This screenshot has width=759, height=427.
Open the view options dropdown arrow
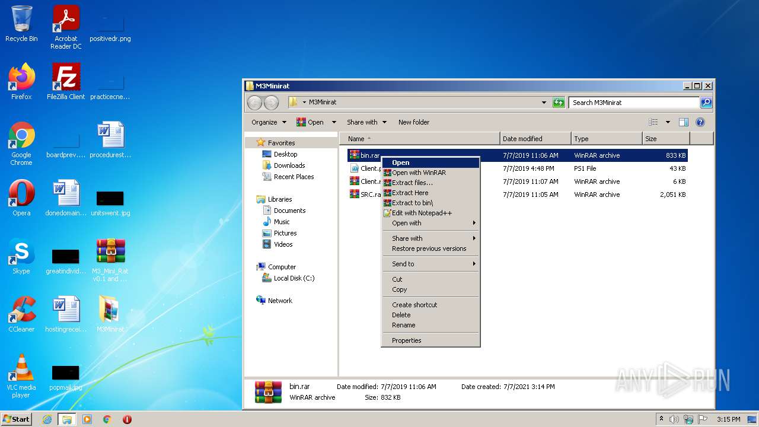(668, 122)
